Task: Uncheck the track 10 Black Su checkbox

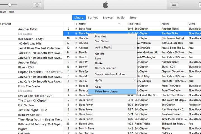Action: click(76, 38)
